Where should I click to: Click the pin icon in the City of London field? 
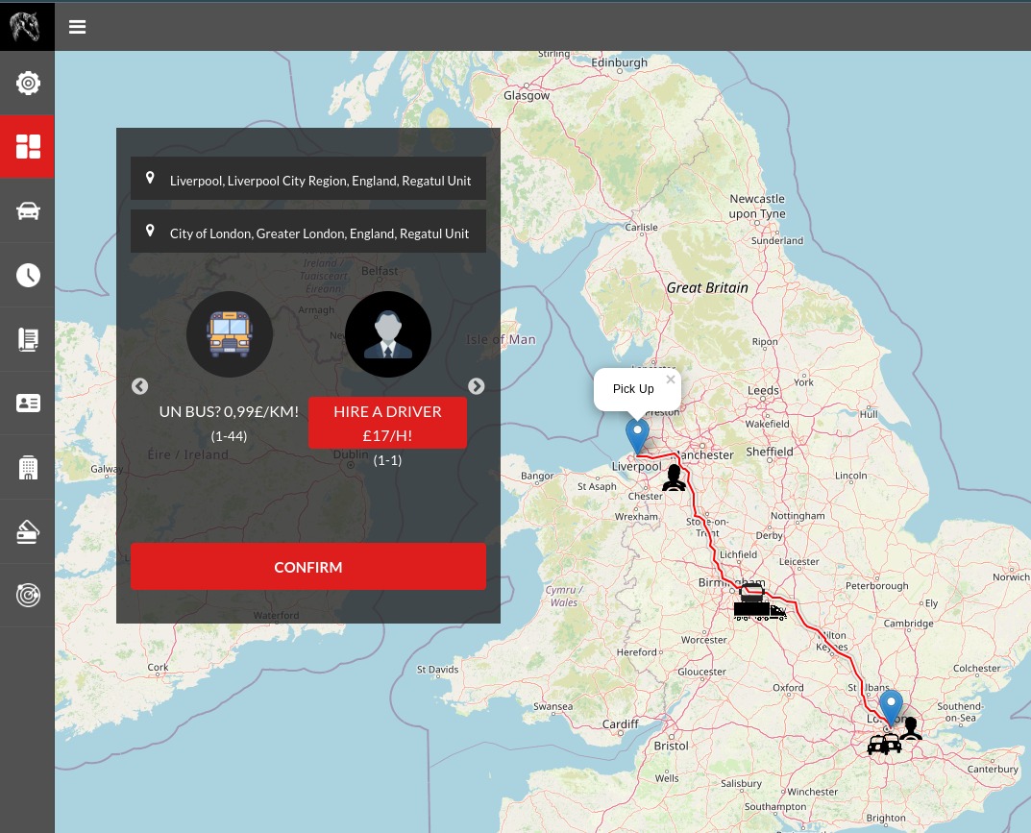[x=150, y=231]
